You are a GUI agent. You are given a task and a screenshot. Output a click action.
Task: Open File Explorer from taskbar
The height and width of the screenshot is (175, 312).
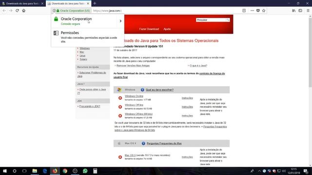click(35, 171)
